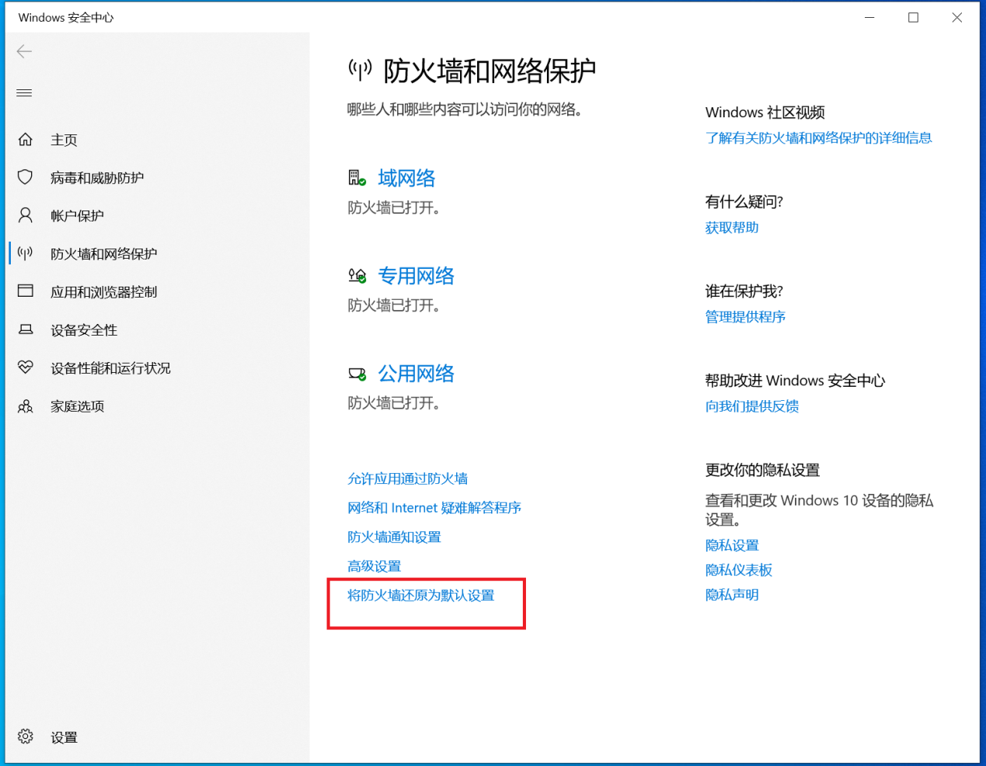
Task: Restore firewall defaults via 将防火墙还原为默认设置
Action: pyautogui.click(x=420, y=596)
